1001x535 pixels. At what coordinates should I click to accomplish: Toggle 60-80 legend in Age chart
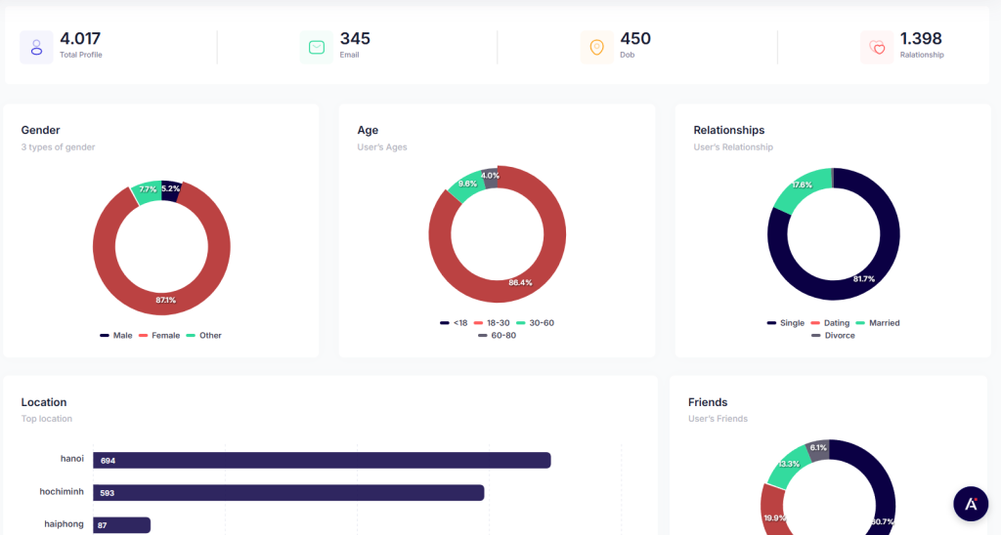(x=497, y=336)
